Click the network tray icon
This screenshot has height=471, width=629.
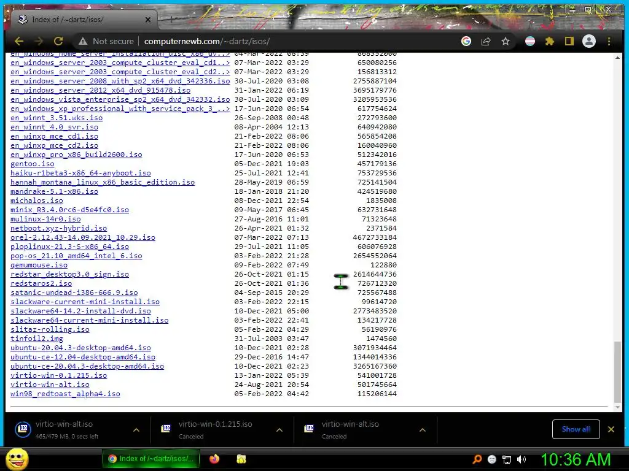[x=507, y=459]
